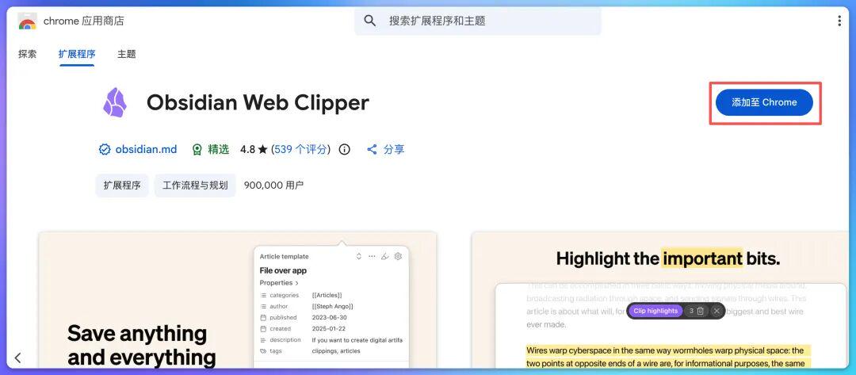
Task: Click the 900,000 用户 user count text
Action: (274, 186)
